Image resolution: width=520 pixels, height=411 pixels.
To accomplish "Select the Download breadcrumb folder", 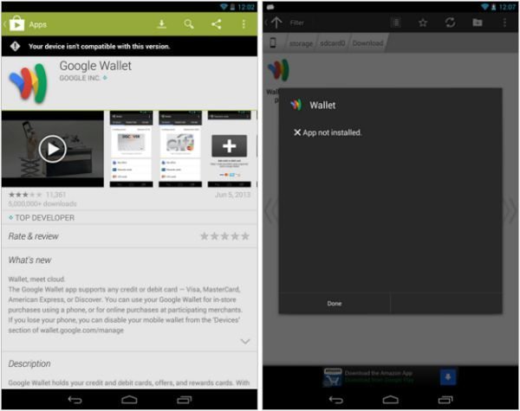I will tap(367, 43).
